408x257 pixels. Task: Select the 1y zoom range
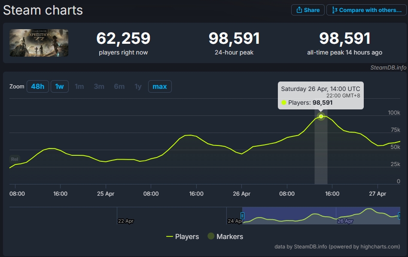[138, 86]
